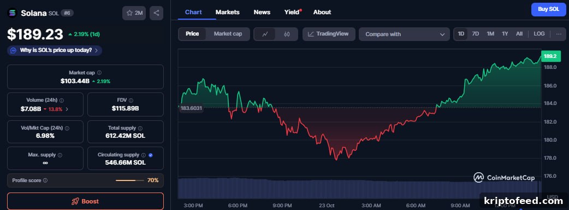Open info icon beside FDV
The height and width of the screenshot is (210, 569).
[x=131, y=100]
